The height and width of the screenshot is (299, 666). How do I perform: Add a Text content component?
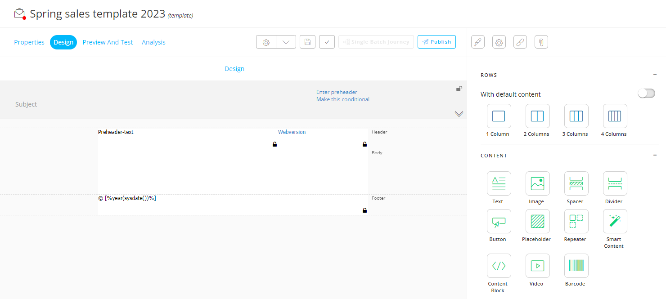(499, 183)
